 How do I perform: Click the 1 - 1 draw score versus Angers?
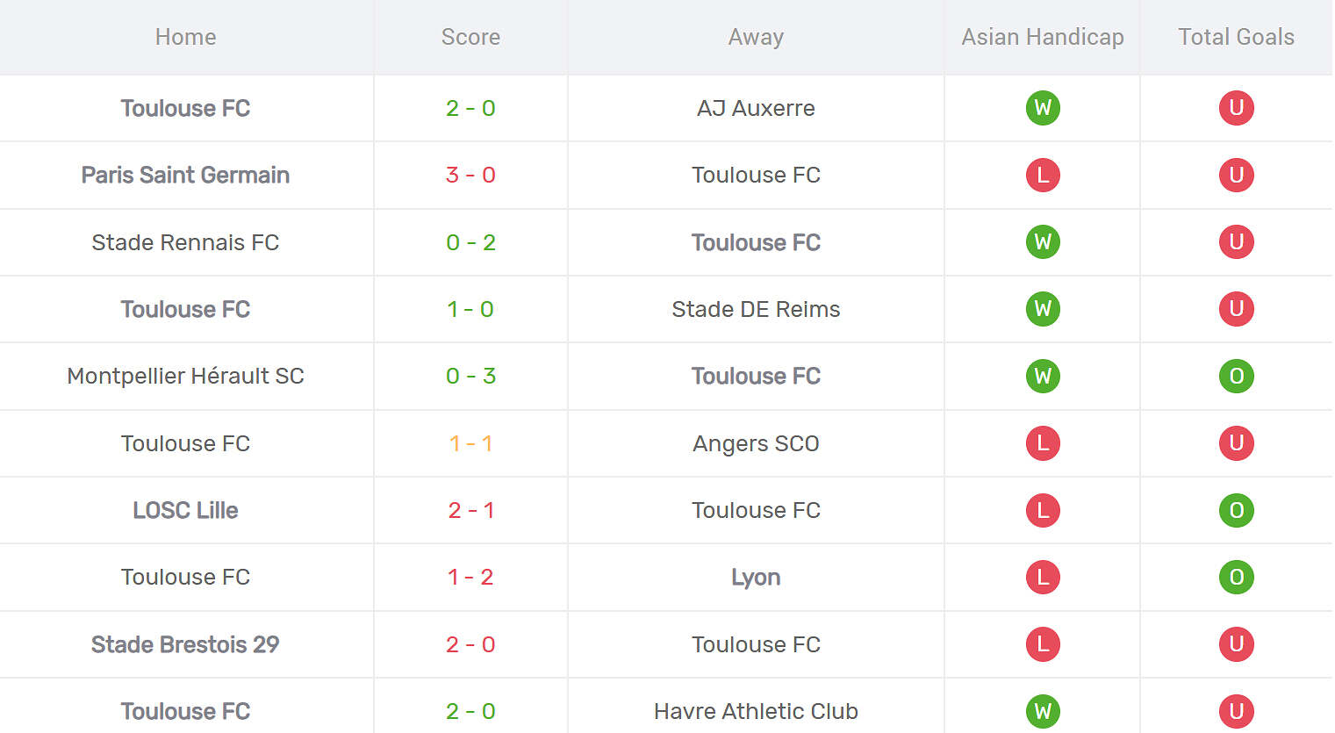click(x=470, y=443)
